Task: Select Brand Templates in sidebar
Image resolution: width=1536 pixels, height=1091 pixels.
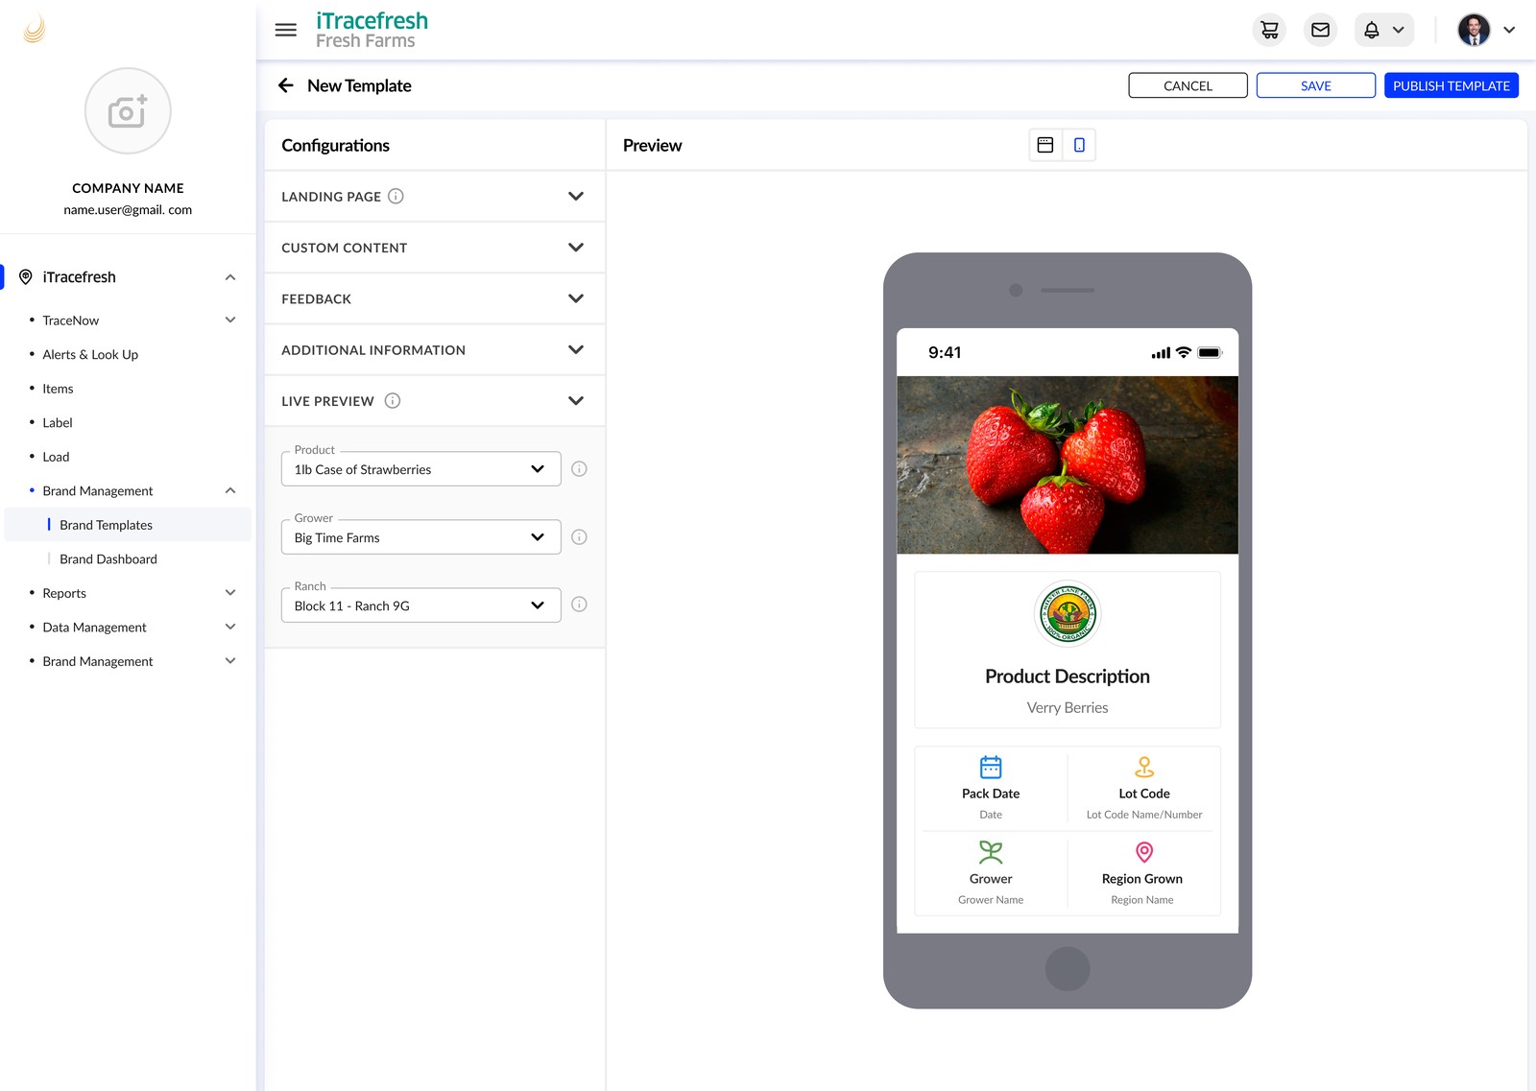Action: (x=128, y=525)
